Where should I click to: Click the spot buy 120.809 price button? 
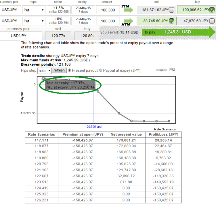[x=87, y=36]
